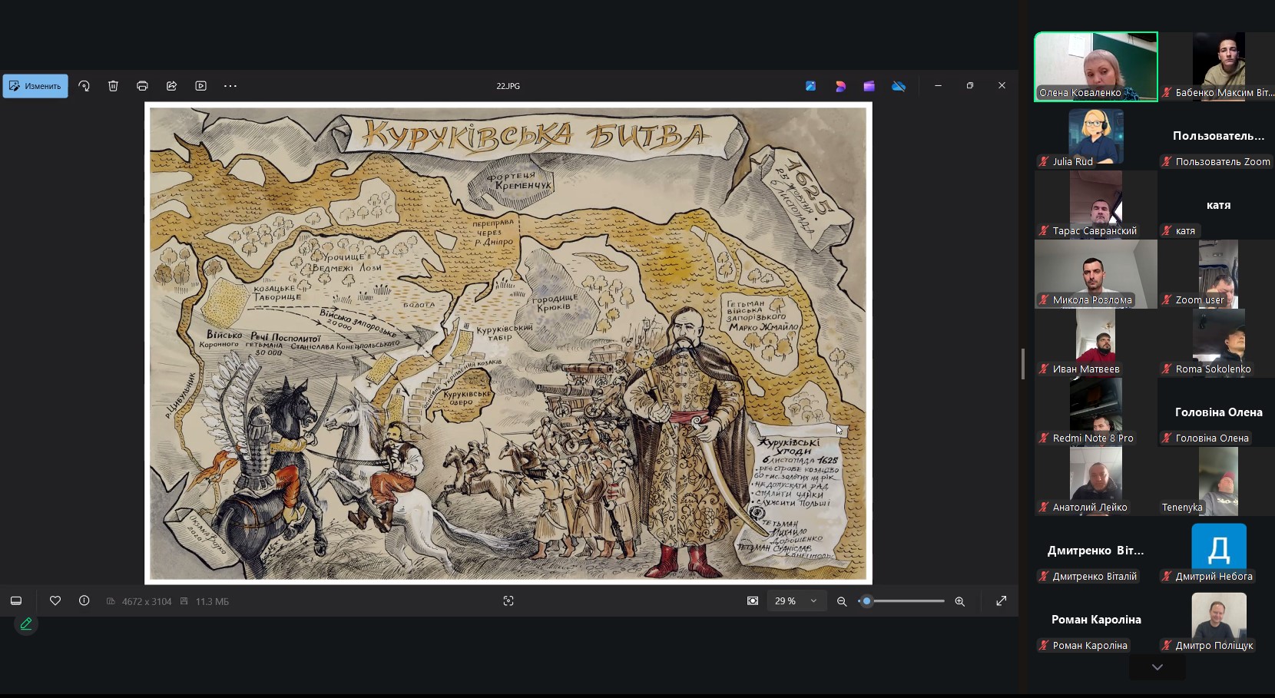Enter fullscreen with the expand arrows icon

(1002, 601)
